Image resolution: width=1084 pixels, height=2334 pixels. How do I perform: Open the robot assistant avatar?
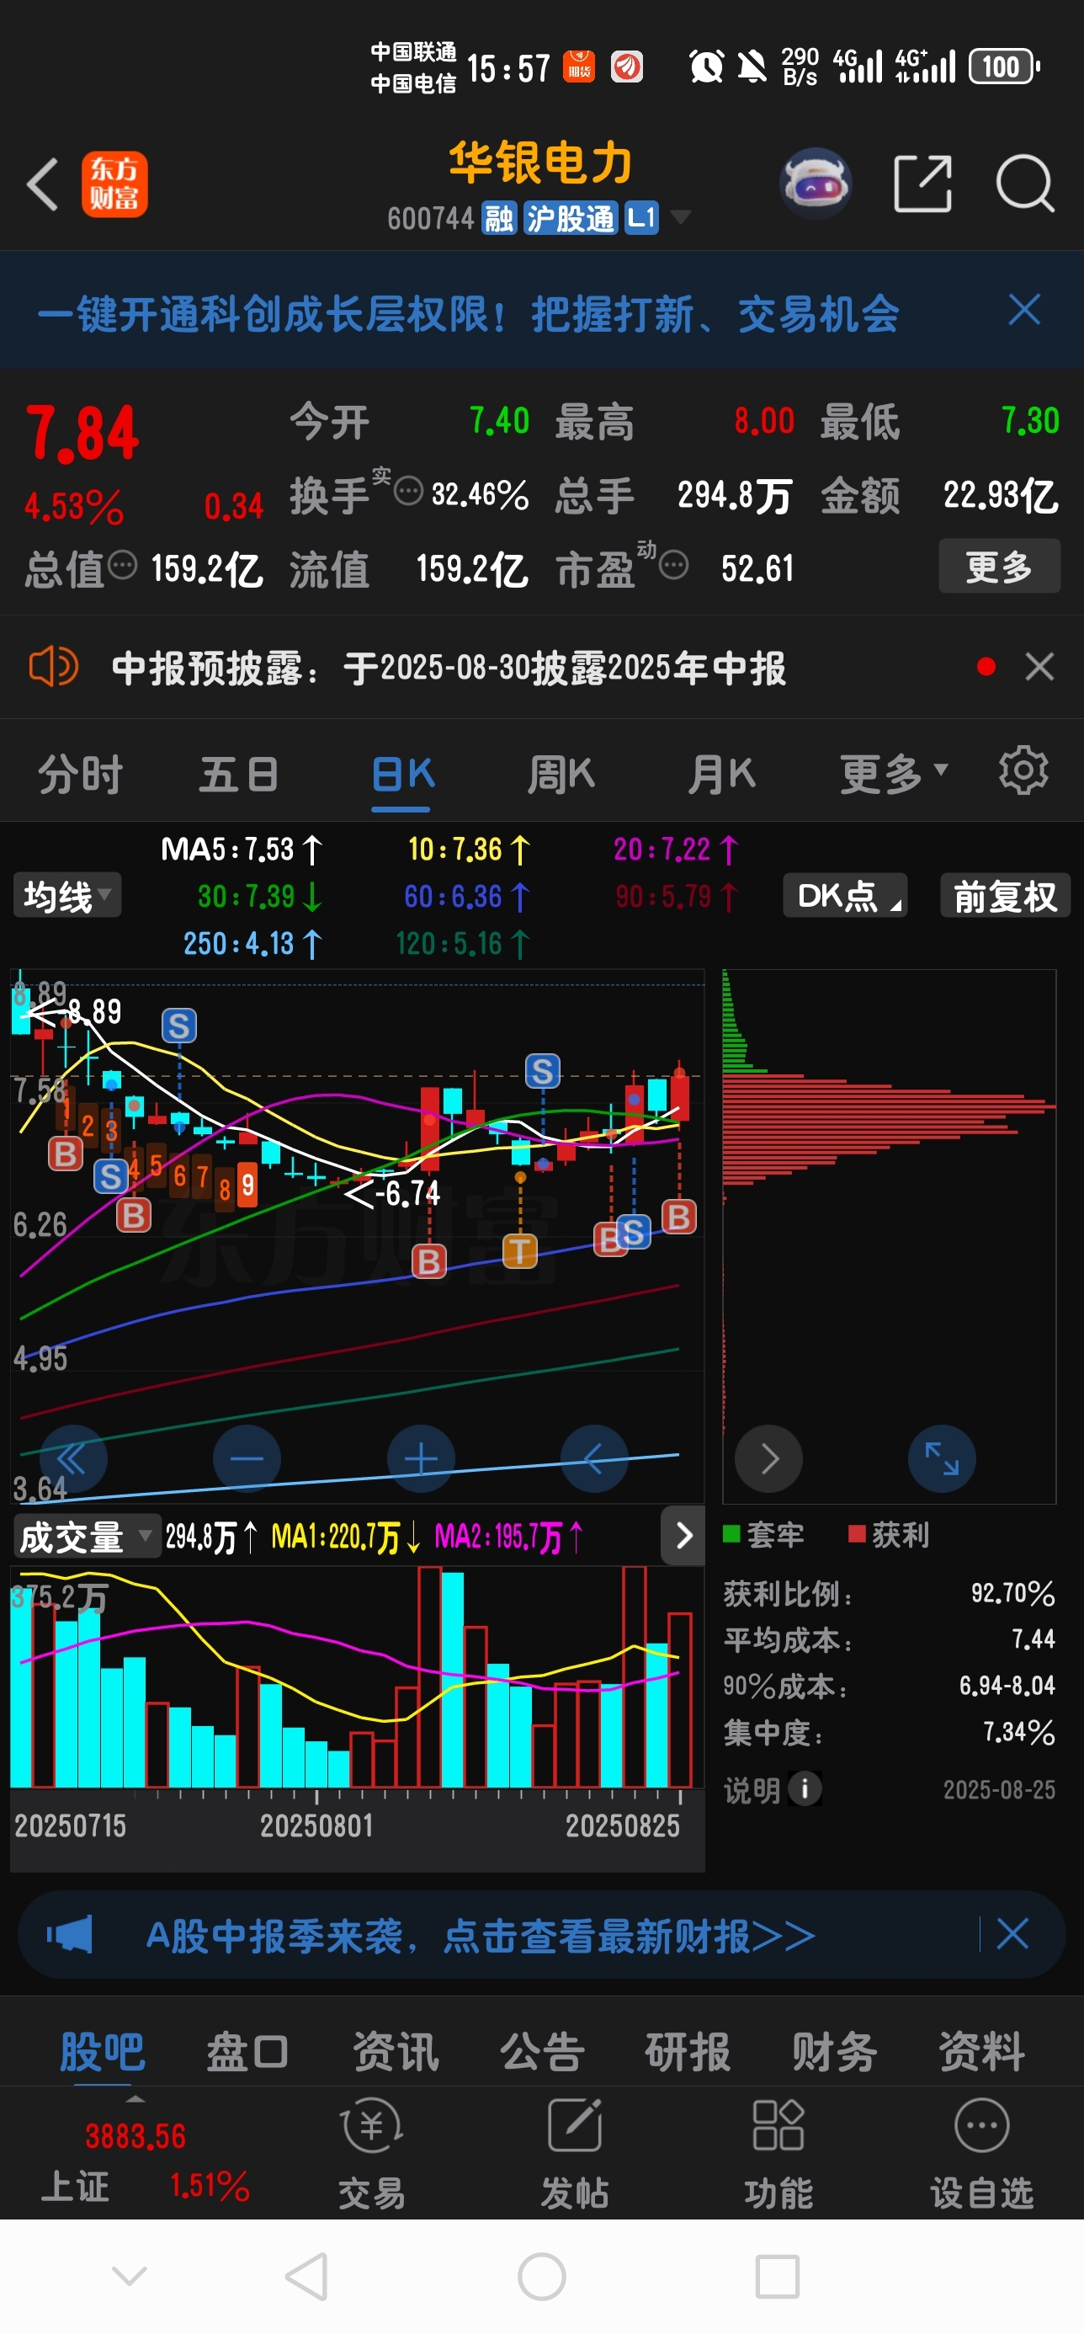click(815, 182)
